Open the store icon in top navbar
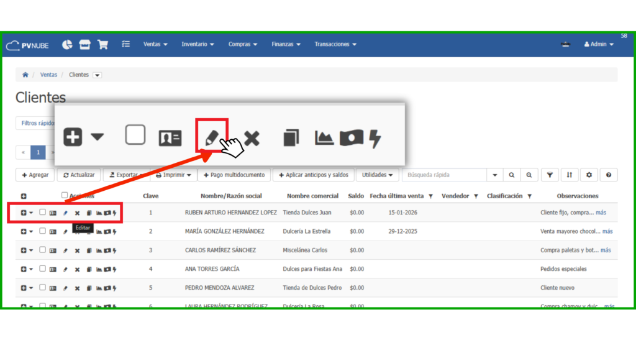 (x=85, y=45)
